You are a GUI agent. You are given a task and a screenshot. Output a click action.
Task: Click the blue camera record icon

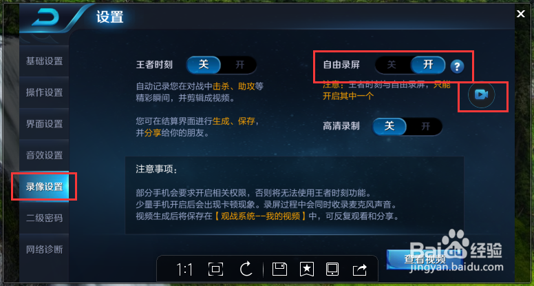[482, 95]
